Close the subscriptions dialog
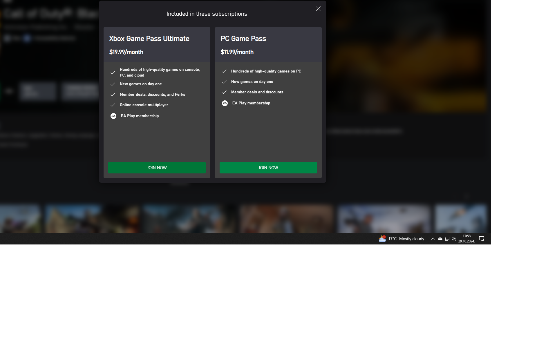Screen dimensions: 557x348 point(318,9)
